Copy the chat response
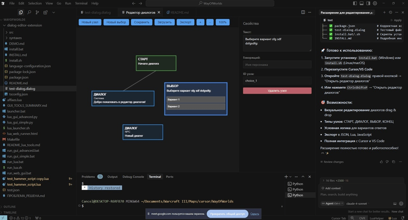 click(x=393, y=162)
